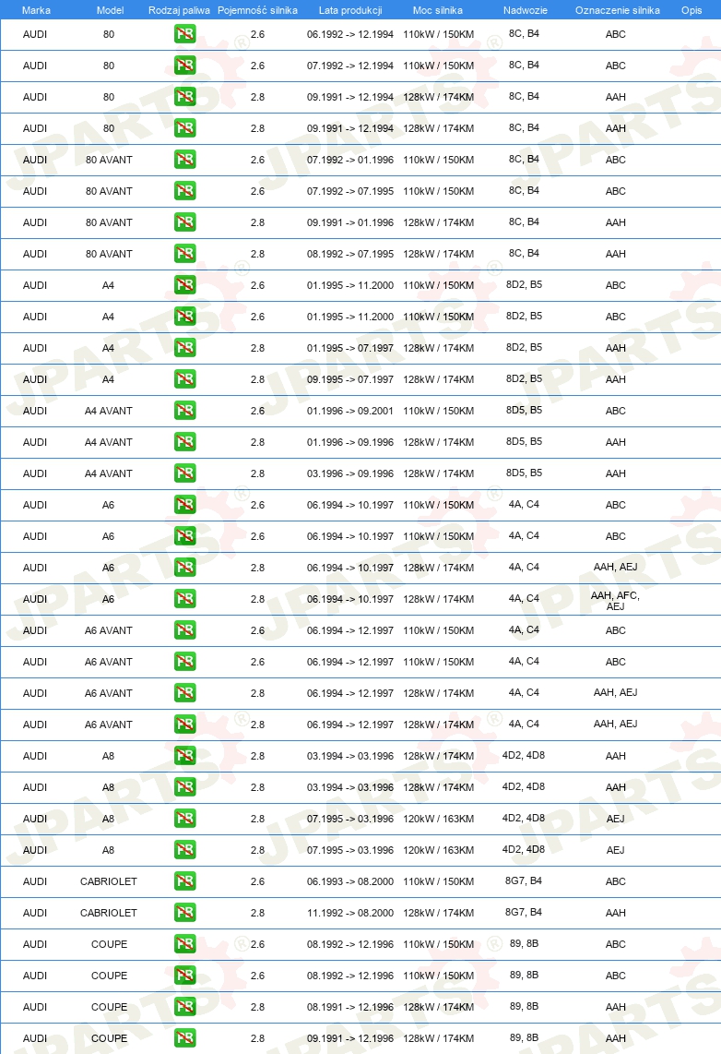This screenshot has height=1054, width=721.
Task: Select the date cell 11.1992 -> 08.2000
Action: click(x=350, y=913)
